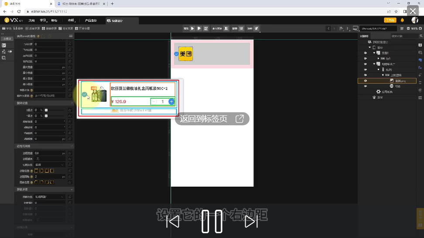Close the video overlay with the X
Viewport: 424px width, 238px height.
point(413,11)
